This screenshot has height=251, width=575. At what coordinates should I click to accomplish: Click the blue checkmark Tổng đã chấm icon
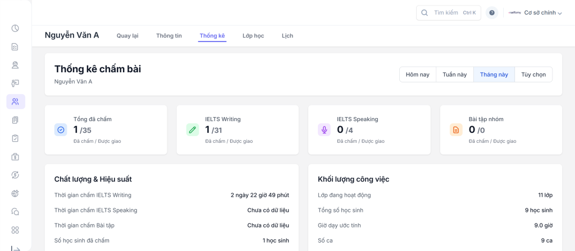[x=61, y=130]
